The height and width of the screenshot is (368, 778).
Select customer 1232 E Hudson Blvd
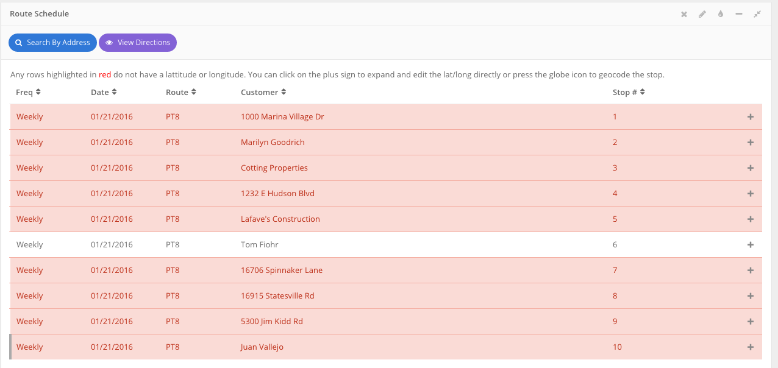pyautogui.click(x=277, y=194)
